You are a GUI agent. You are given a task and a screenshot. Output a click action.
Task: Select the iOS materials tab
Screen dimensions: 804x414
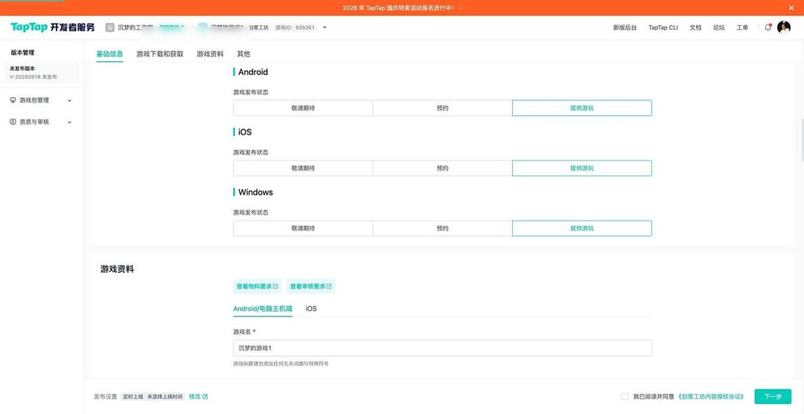point(311,308)
